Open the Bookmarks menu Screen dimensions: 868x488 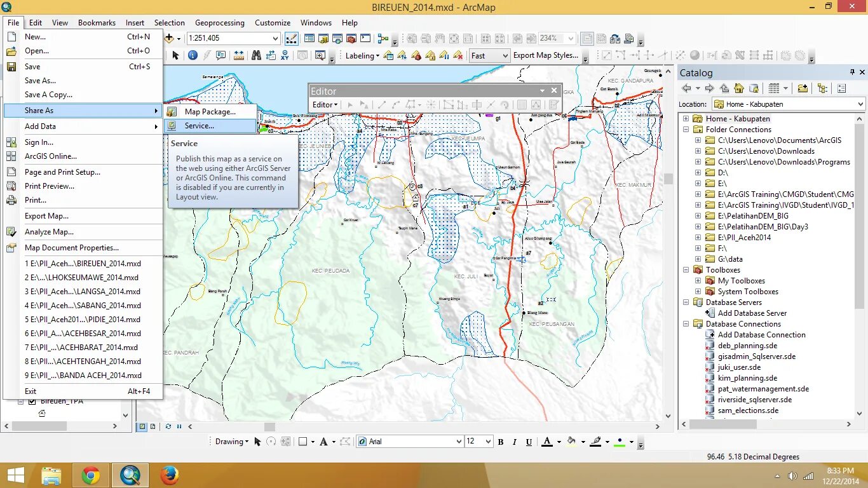[97, 22]
